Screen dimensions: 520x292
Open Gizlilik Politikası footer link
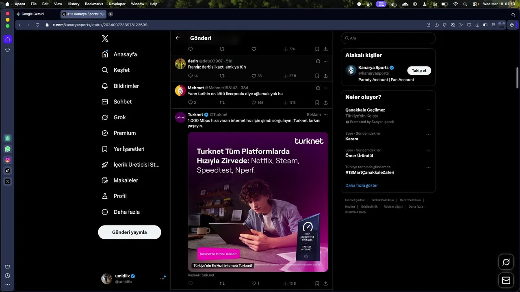(x=382, y=200)
